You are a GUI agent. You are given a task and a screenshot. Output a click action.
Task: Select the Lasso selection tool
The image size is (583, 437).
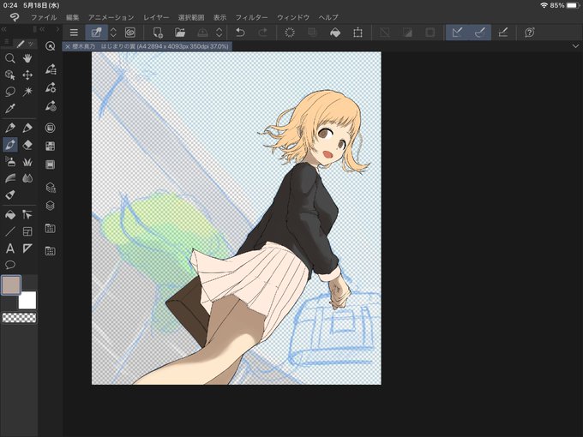[x=10, y=92]
